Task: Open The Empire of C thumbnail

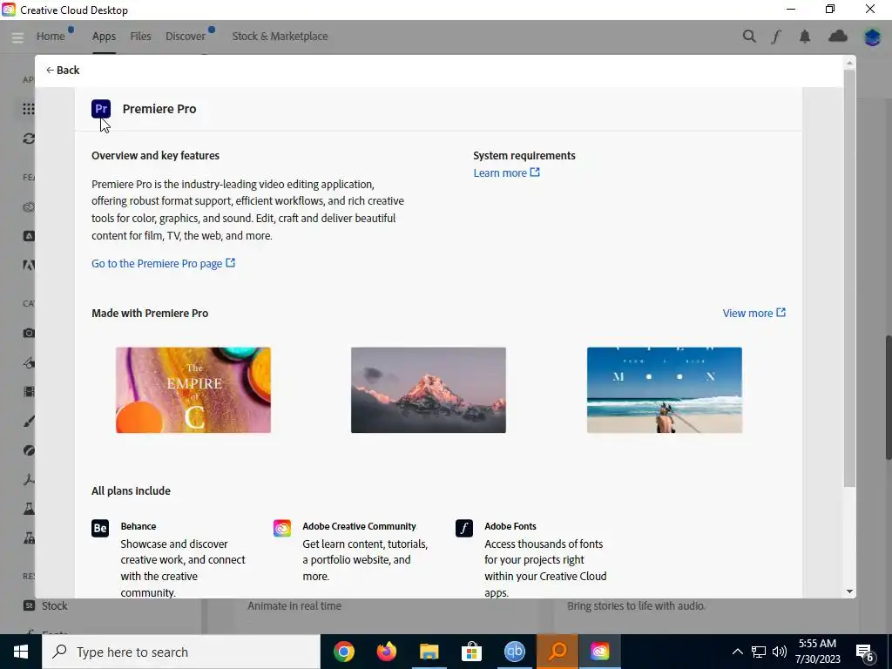Action: click(x=193, y=390)
